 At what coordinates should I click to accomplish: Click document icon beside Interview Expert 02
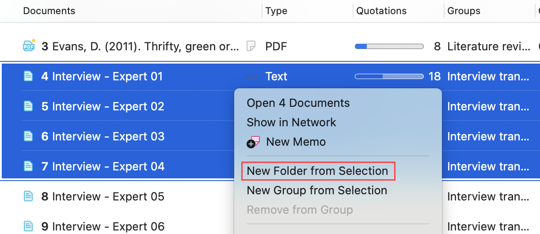click(x=28, y=106)
